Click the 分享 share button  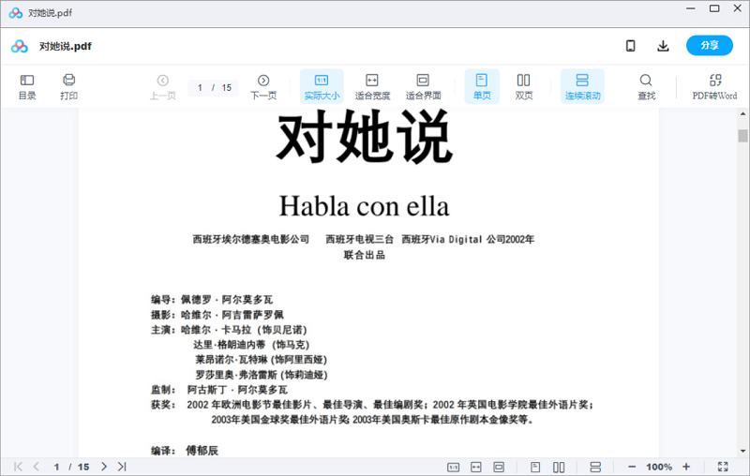709,46
